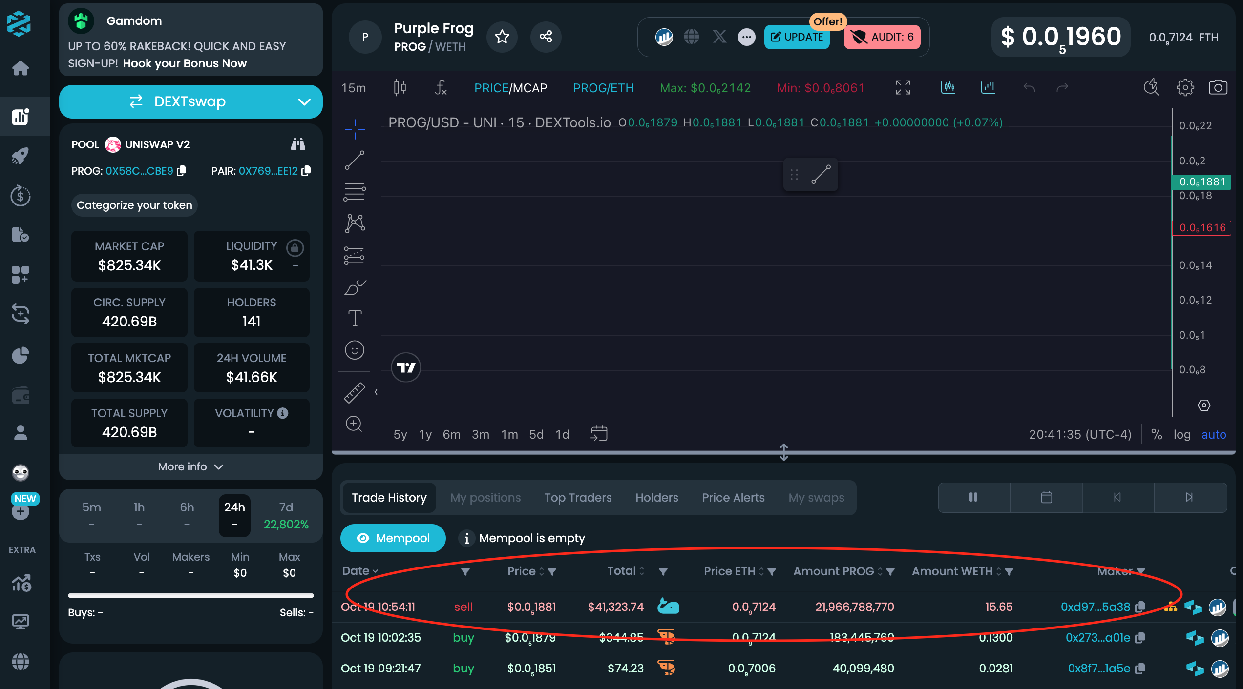Click the buys versus sells ratio bar

(190, 595)
